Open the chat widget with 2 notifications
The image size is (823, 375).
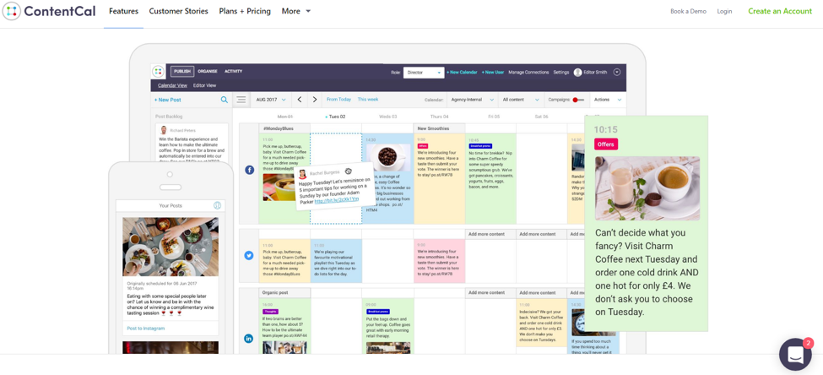pos(795,354)
